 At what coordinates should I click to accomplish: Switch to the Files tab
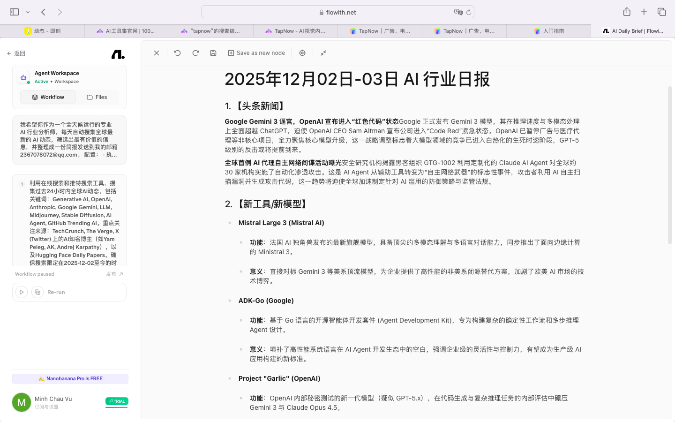[x=97, y=97]
